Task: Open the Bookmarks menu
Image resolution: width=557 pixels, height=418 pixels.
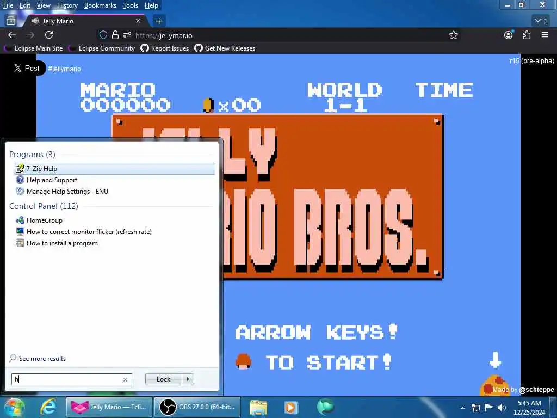Action: click(x=100, y=5)
